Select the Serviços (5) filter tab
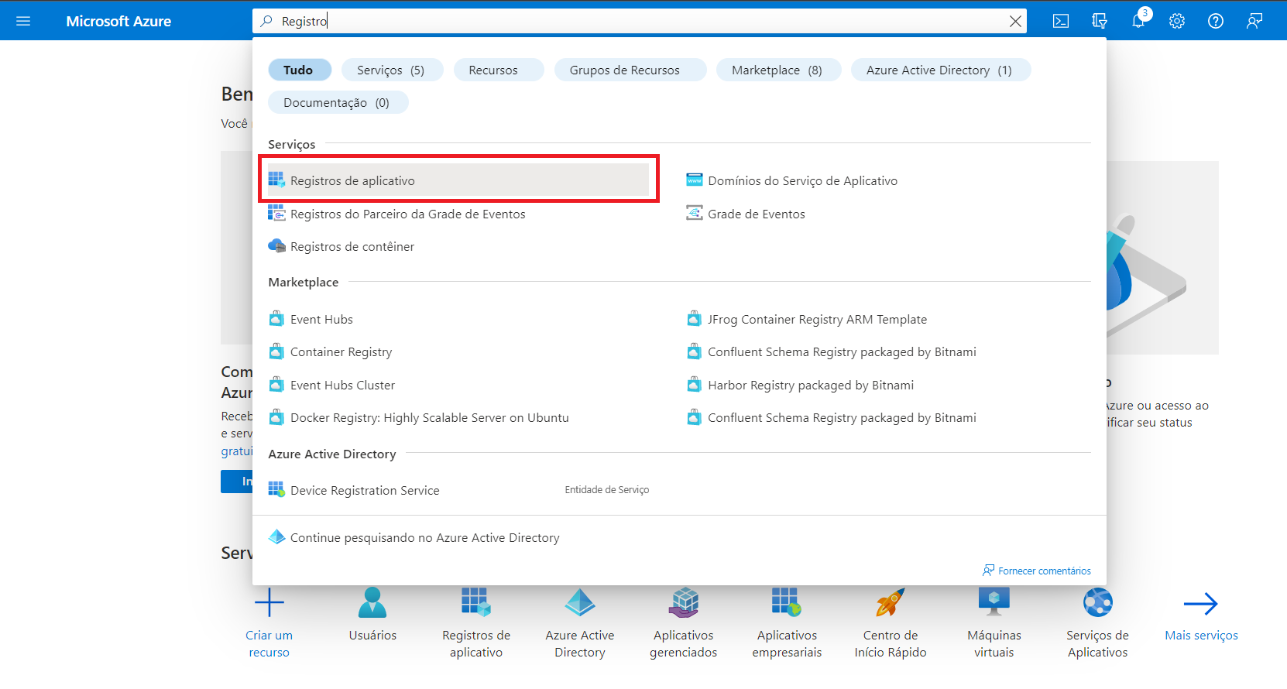1287x689 pixels. pyautogui.click(x=391, y=70)
